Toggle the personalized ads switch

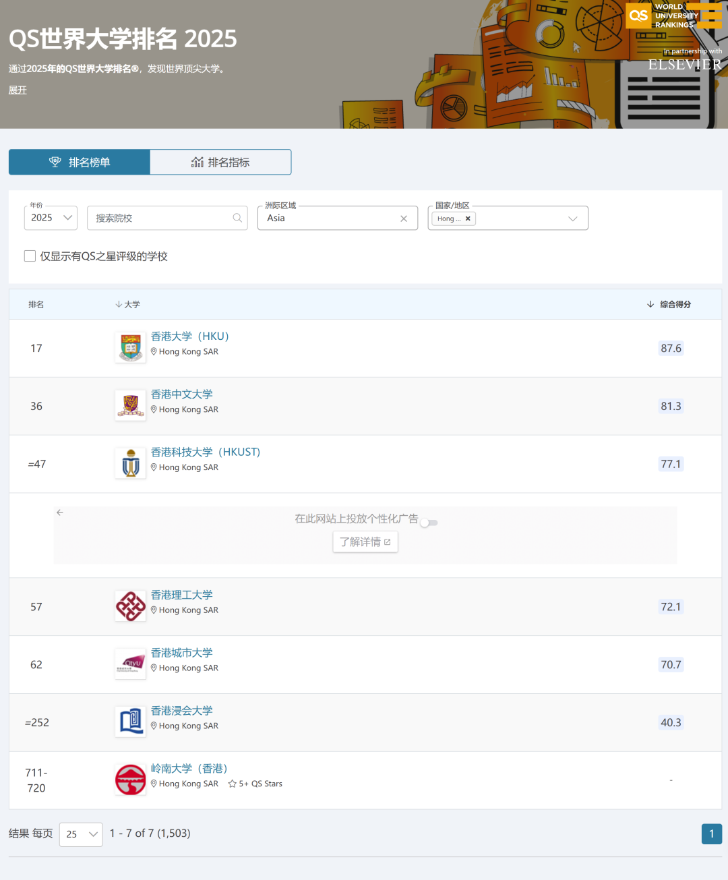coord(429,523)
